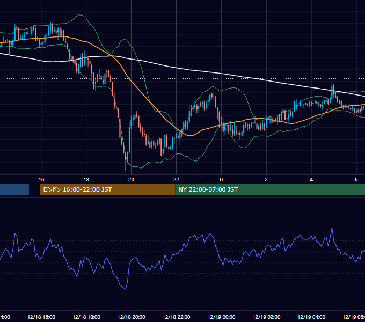Select hour label 18 on price chart axis
Viewport: 365px width, 322px height.
(x=86, y=180)
